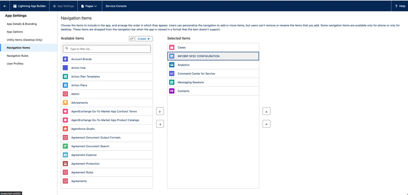408x195 pixels.
Task: Select Agreement Rules text row
Action: click(x=82, y=172)
